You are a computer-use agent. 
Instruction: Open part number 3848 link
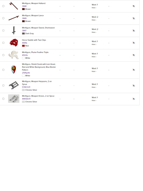pyautogui.click(x=24, y=6)
